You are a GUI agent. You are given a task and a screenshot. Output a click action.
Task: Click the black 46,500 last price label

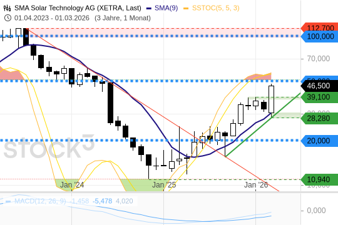[319, 86]
